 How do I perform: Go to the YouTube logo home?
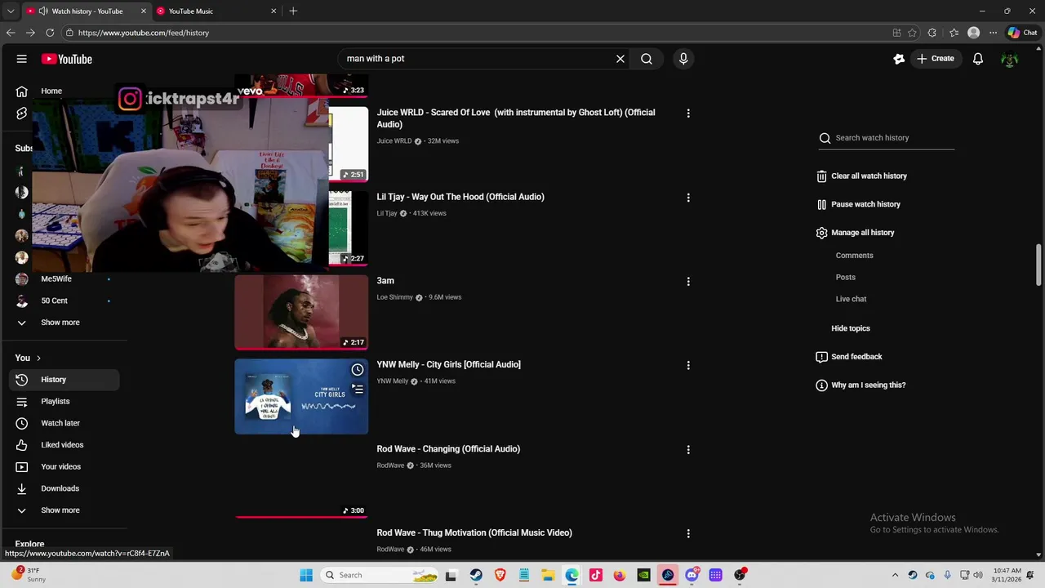pos(67,59)
